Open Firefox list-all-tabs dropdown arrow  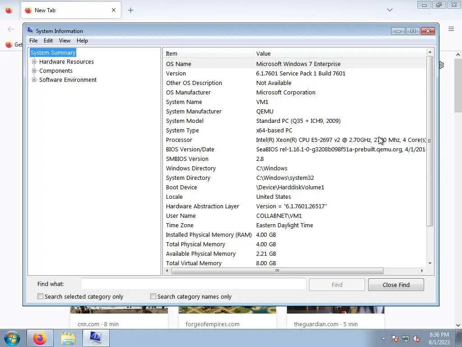389,10
